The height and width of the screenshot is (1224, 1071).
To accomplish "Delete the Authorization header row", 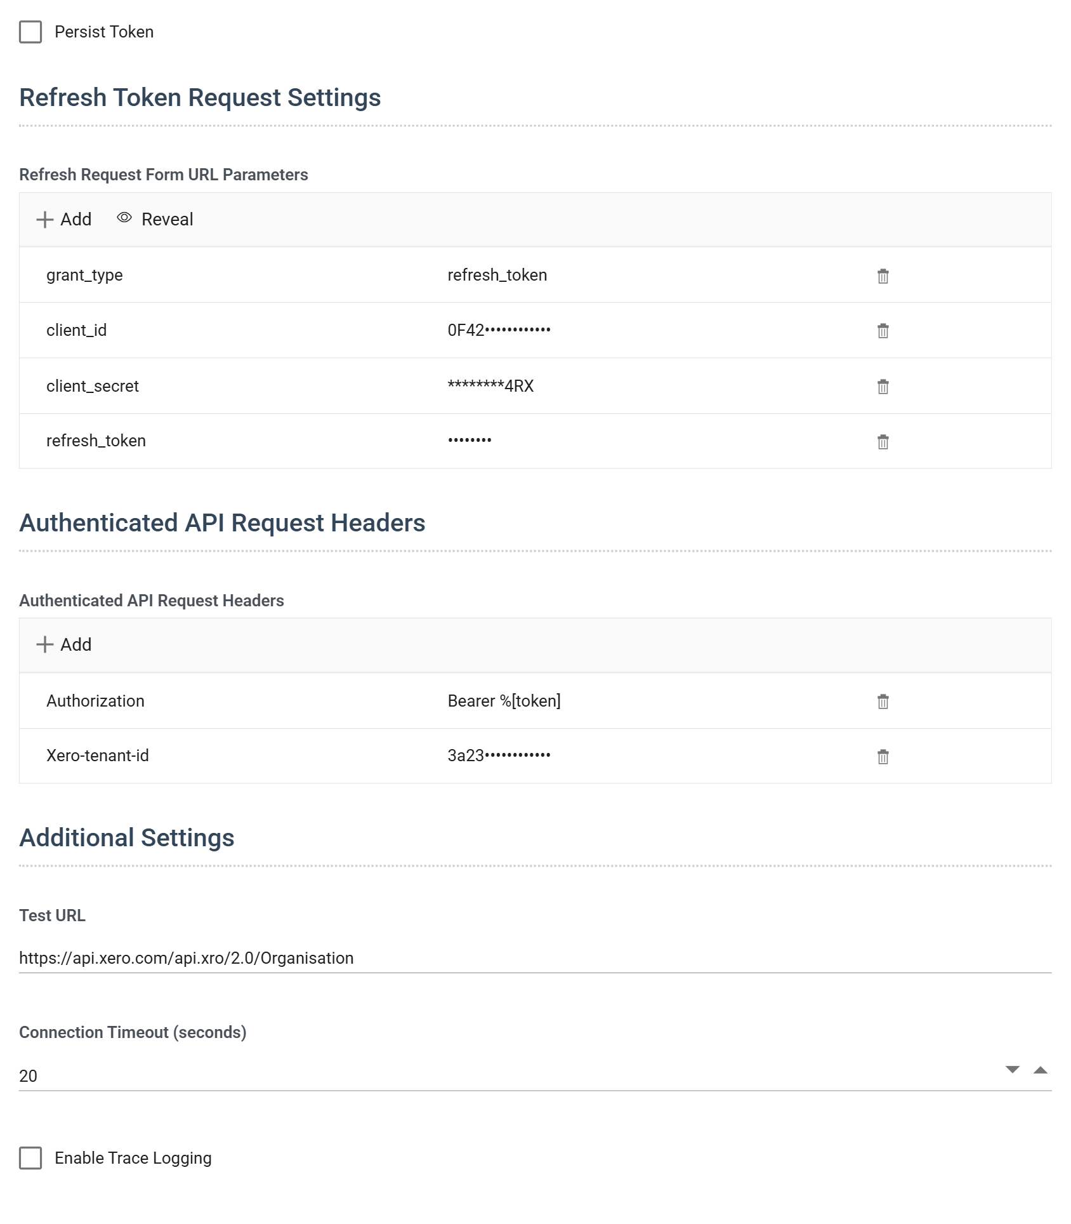I will click(x=883, y=701).
